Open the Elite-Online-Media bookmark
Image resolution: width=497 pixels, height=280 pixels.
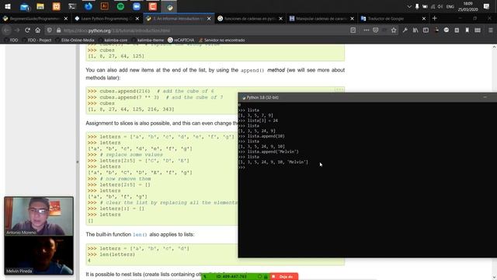pyautogui.click(x=75, y=40)
